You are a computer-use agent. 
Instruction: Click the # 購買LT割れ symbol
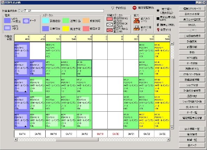click(158, 25)
